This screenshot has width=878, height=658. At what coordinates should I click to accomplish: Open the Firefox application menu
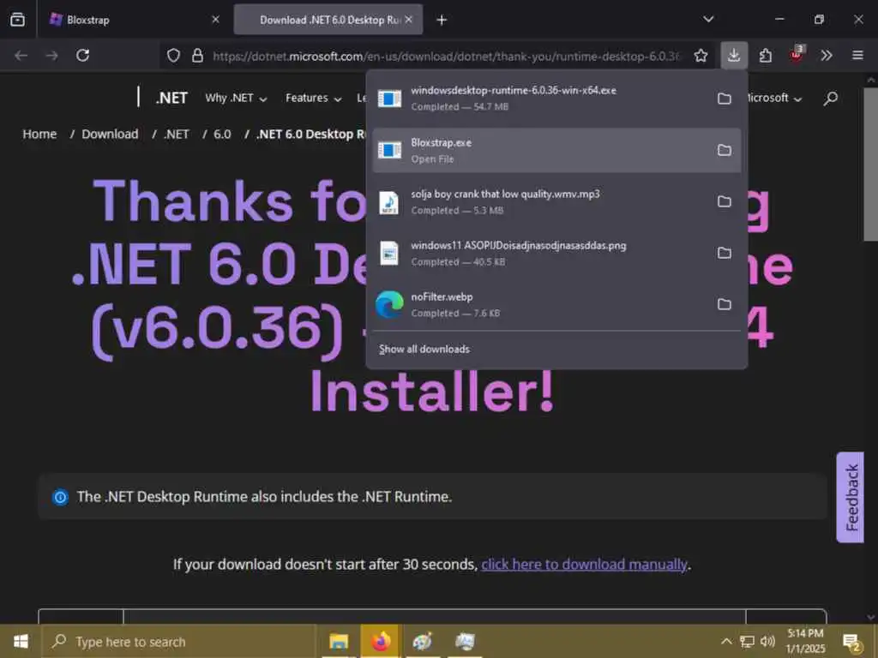pyautogui.click(x=857, y=56)
